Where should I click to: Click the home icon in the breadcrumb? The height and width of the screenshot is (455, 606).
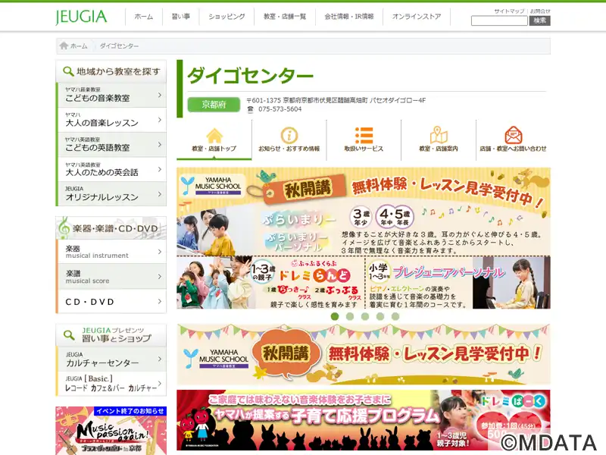click(x=64, y=45)
